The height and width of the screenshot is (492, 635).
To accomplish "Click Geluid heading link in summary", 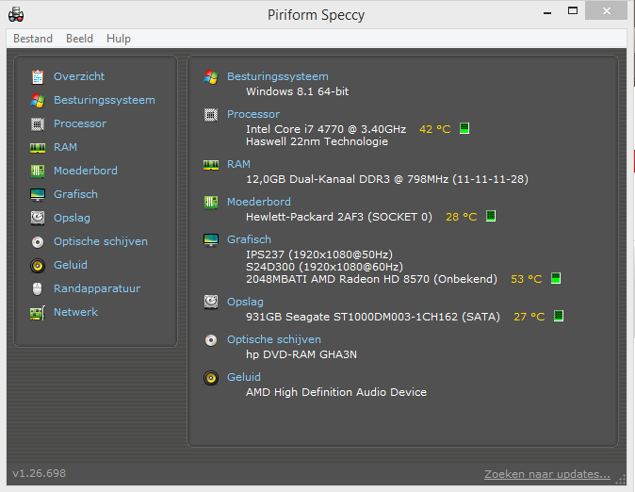I will point(244,377).
